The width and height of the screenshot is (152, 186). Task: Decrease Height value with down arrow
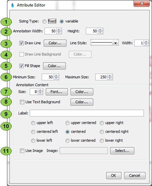(100, 32)
